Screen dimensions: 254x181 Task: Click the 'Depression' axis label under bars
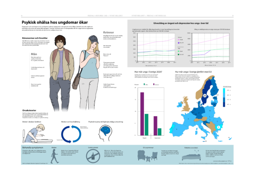pyautogui.click(x=157, y=138)
